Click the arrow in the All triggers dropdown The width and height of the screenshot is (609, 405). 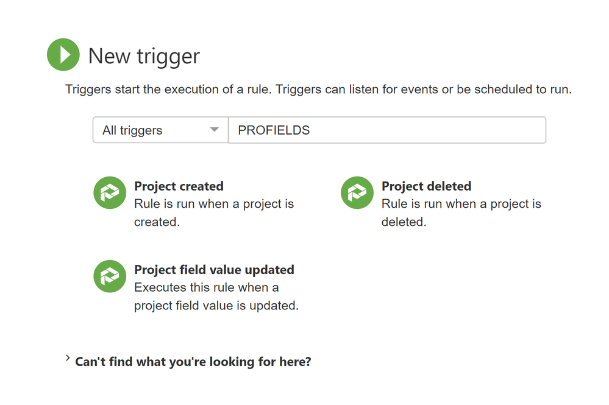215,130
